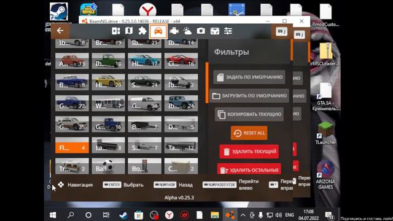The height and width of the screenshot is (221, 393).
Task: Click the NUMPADDIVIDE hint for Перейти влево
Action: click(x=219, y=185)
